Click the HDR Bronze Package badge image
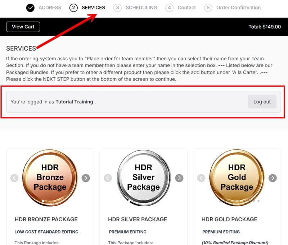The image size is (288, 245). [50, 178]
